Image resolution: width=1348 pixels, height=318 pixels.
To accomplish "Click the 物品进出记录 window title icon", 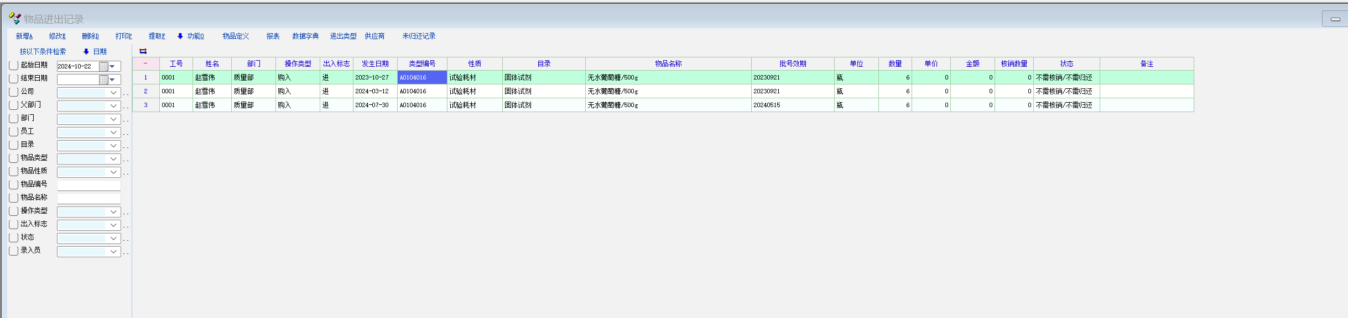I will (x=14, y=19).
